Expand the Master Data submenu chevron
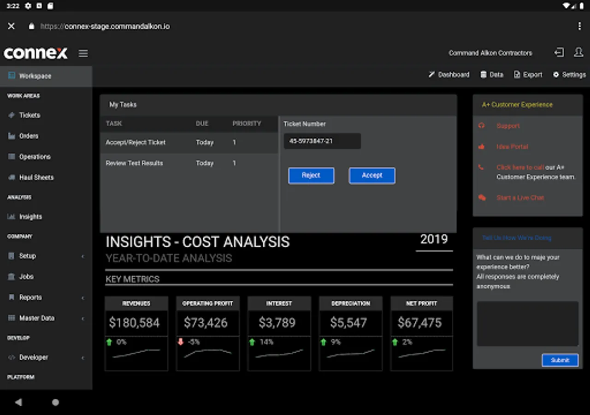This screenshot has height=415, width=590. tap(83, 319)
